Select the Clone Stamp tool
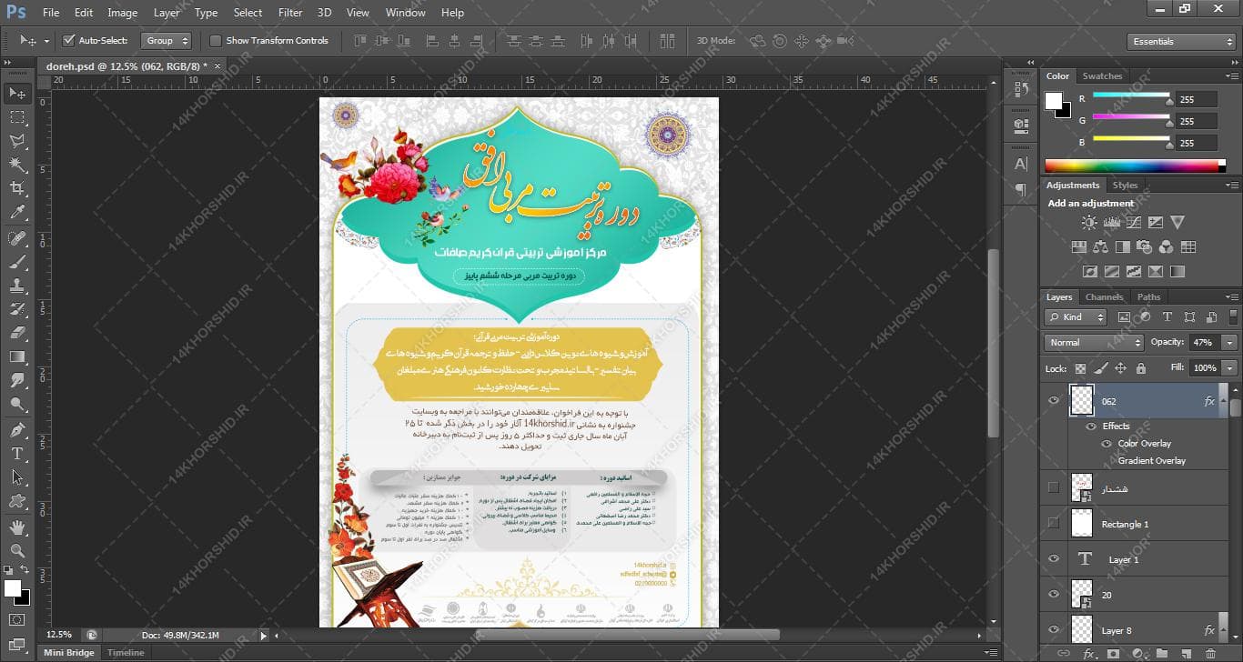Screen dimensions: 1243x662 tap(17, 286)
